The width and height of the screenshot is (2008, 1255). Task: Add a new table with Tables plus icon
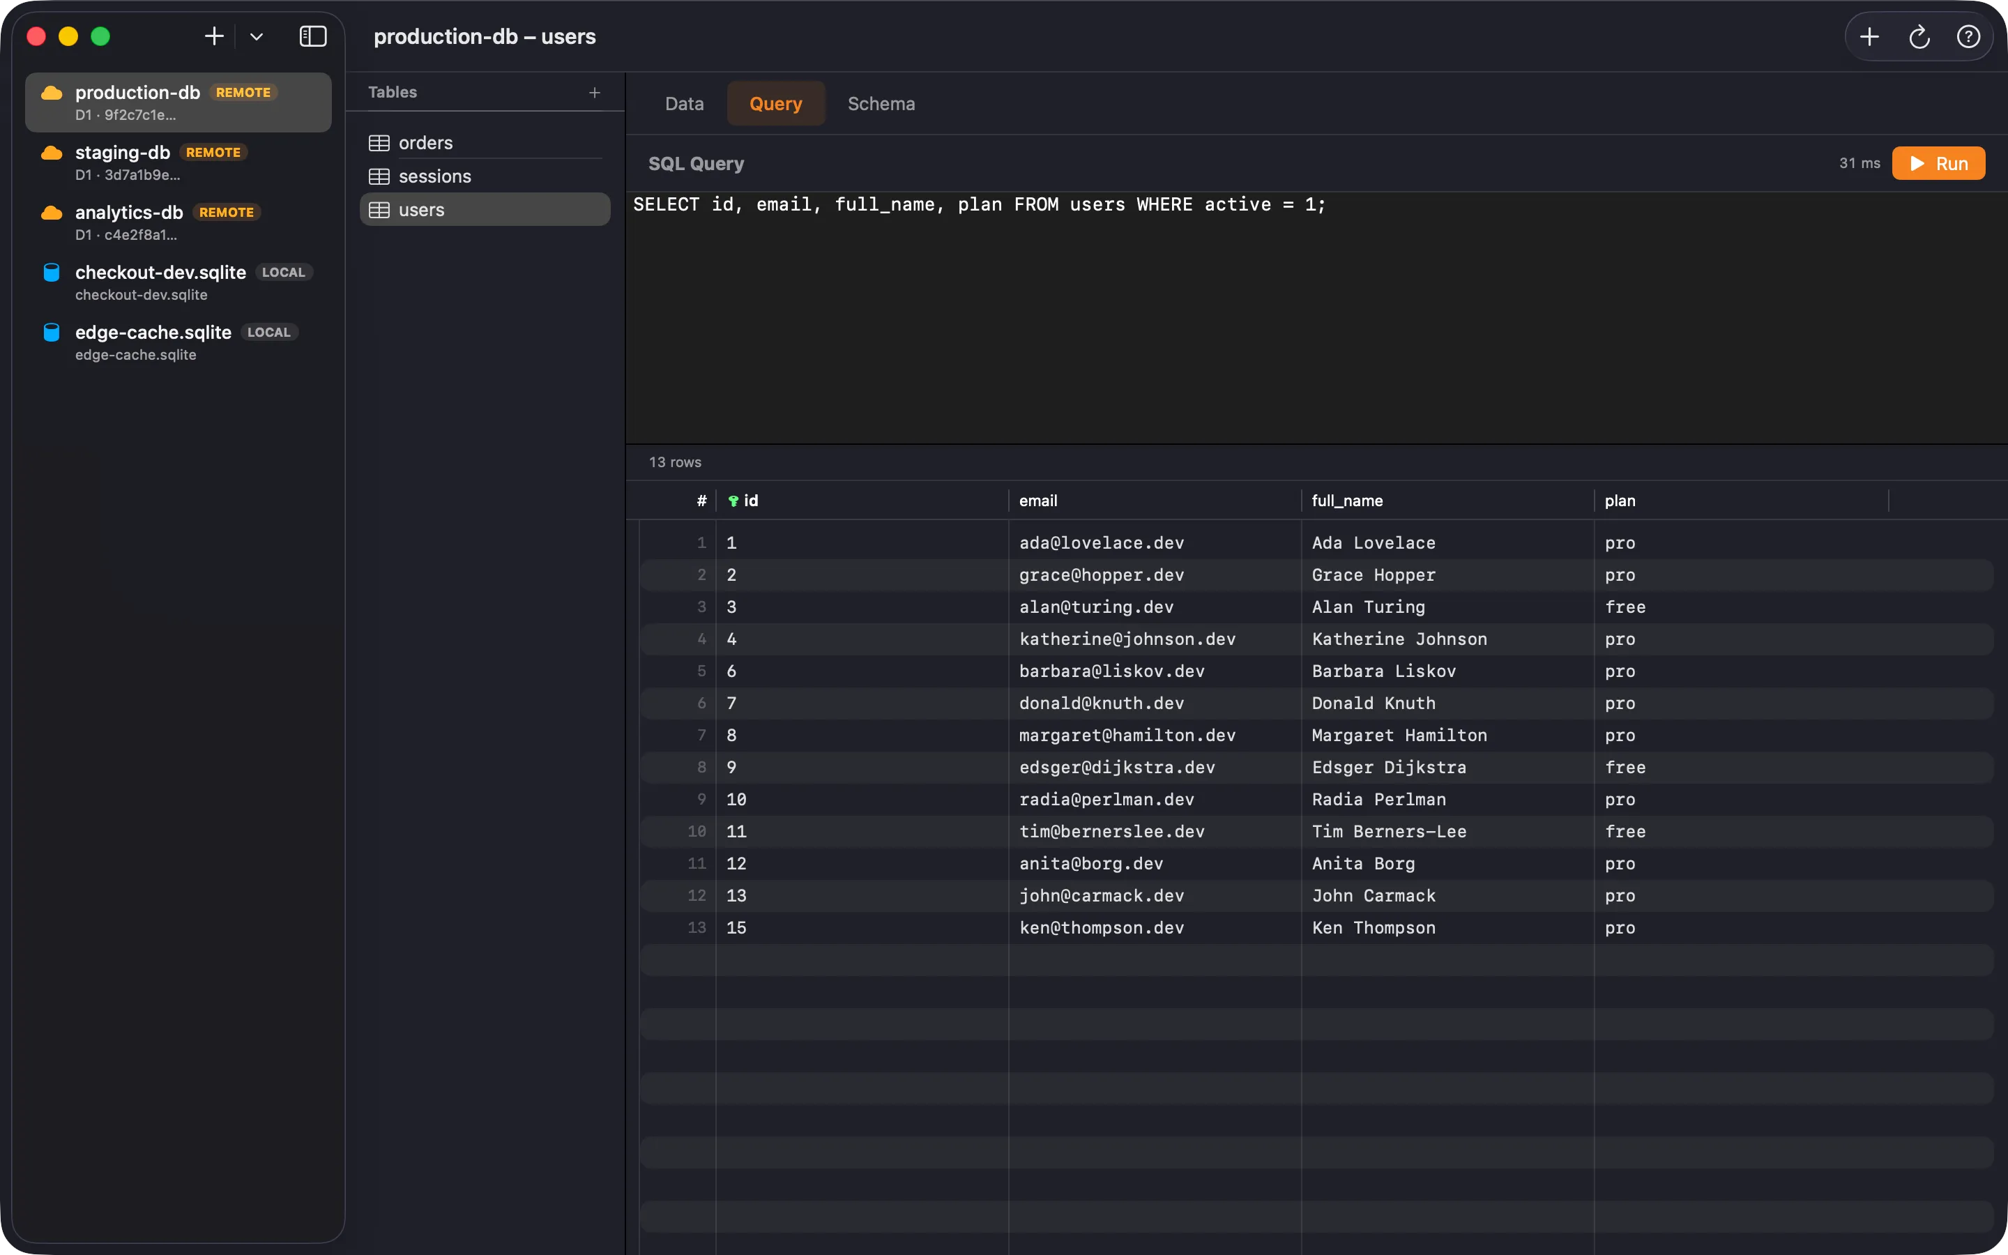click(x=594, y=93)
